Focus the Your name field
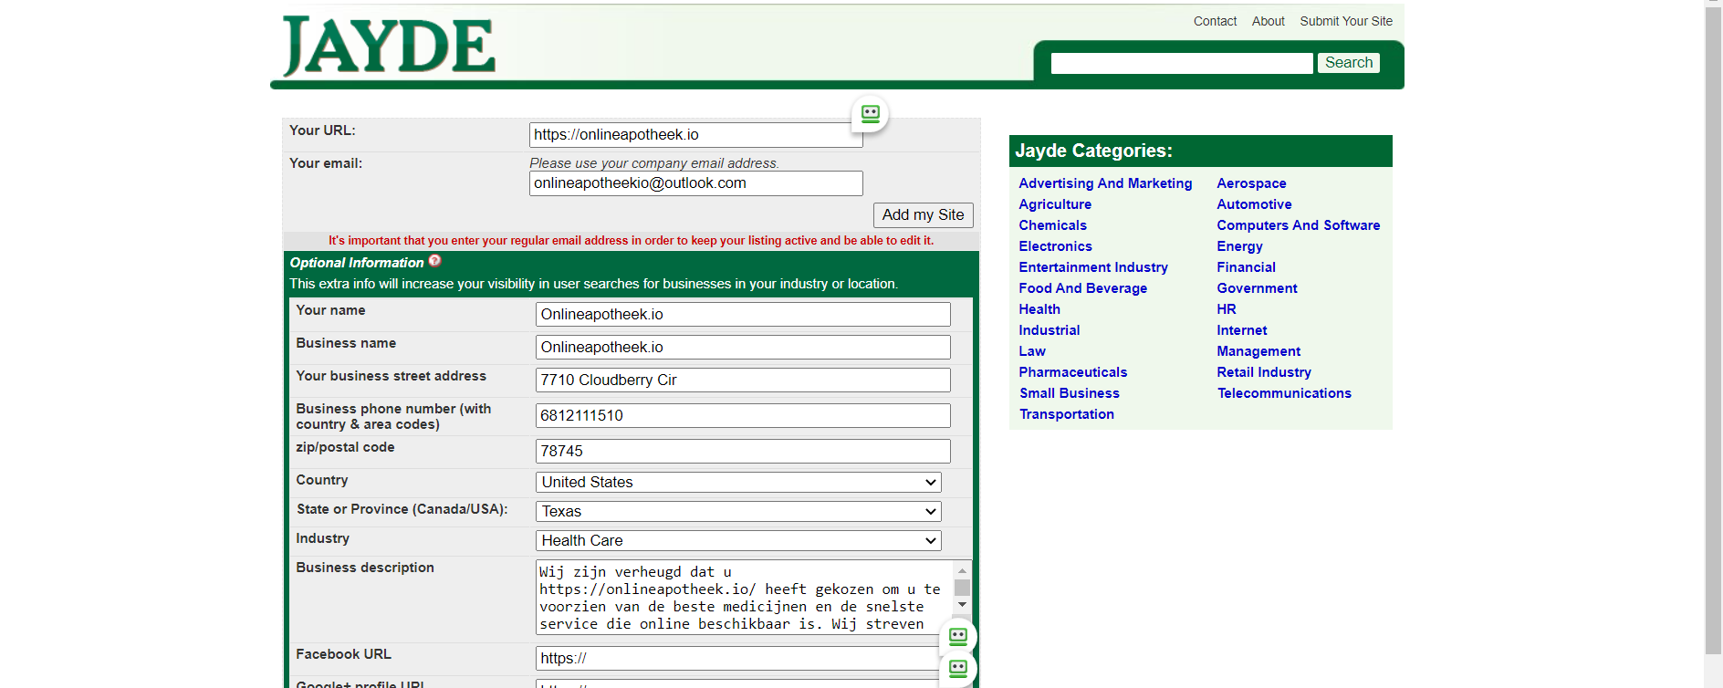This screenshot has width=1723, height=688. [x=743, y=315]
